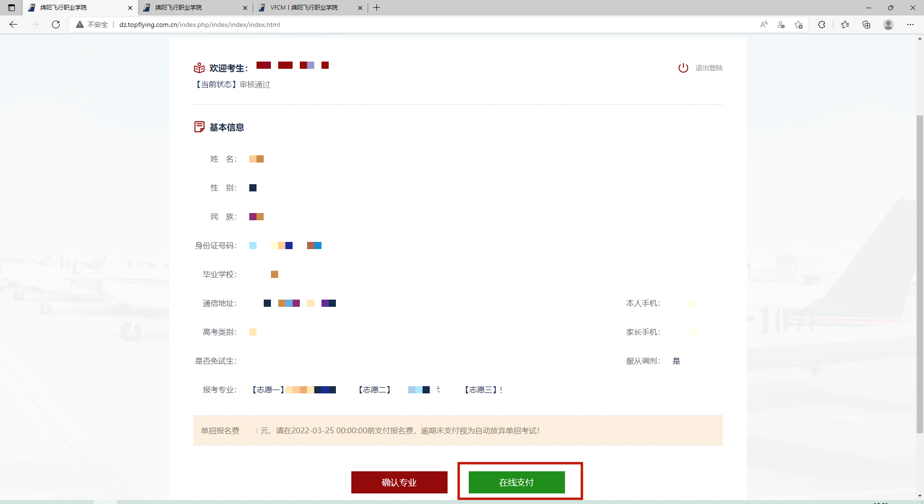Click the 不安全 site security warning
The width and height of the screenshot is (924, 504).
92,25
